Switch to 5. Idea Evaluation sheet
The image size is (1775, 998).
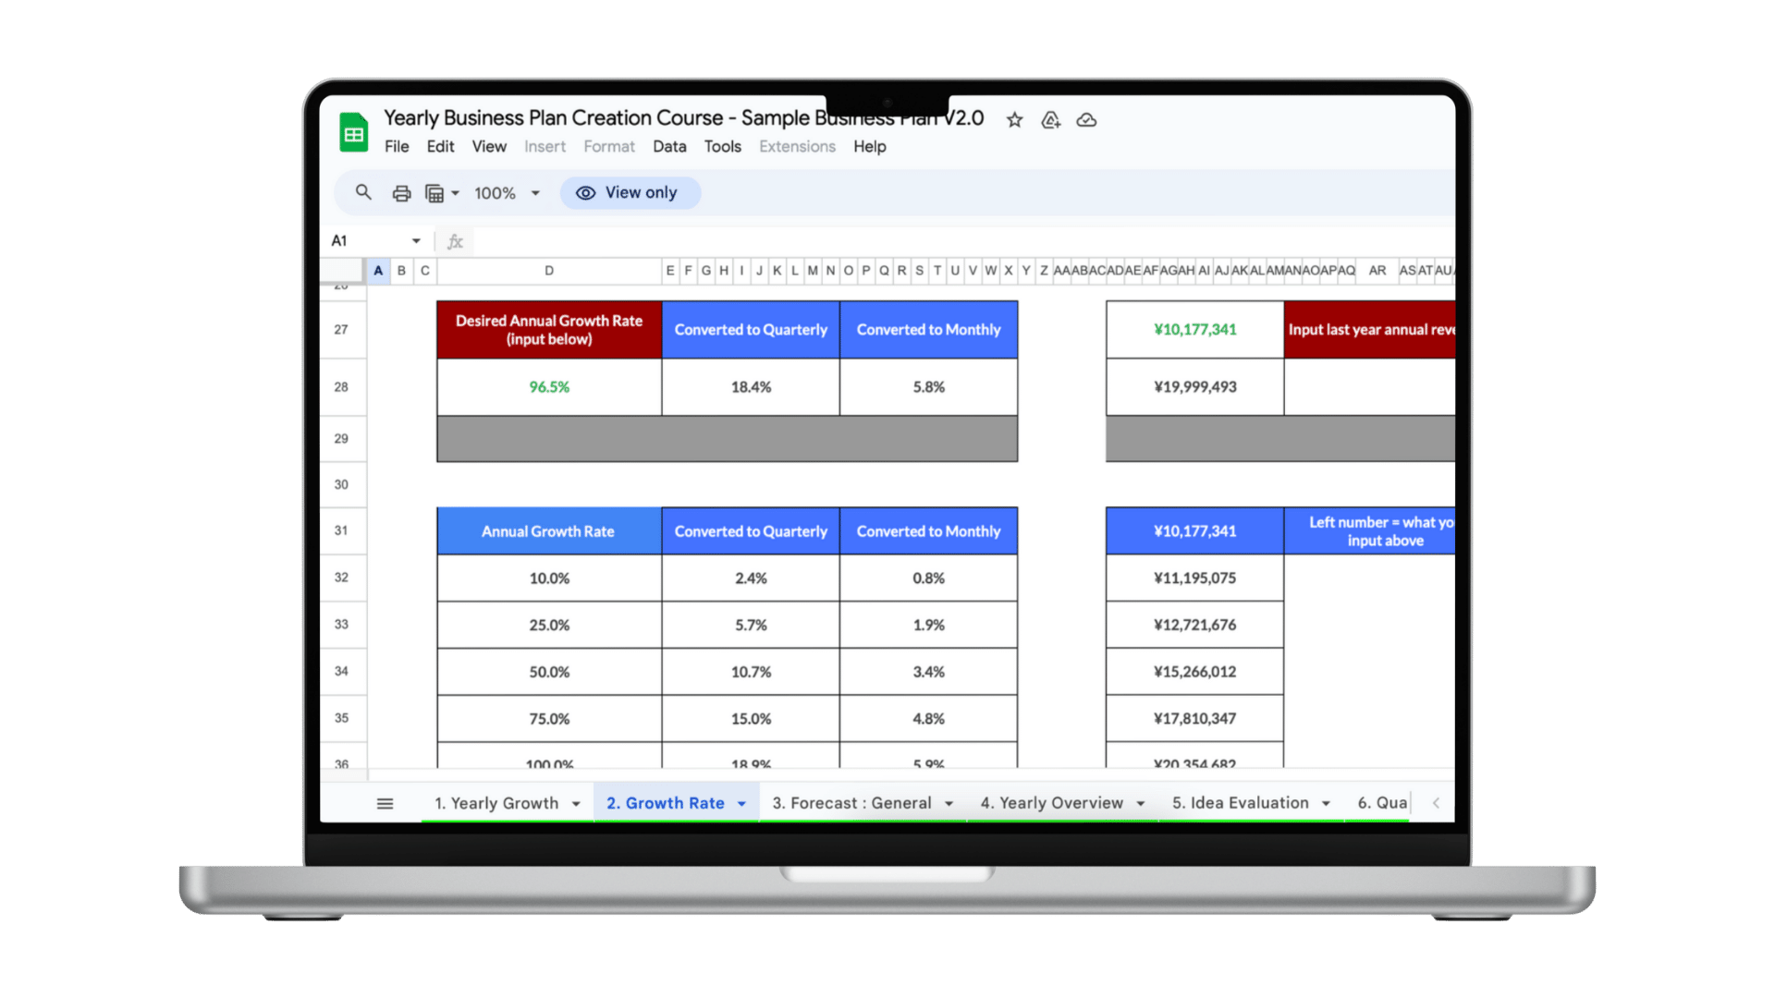click(1240, 803)
